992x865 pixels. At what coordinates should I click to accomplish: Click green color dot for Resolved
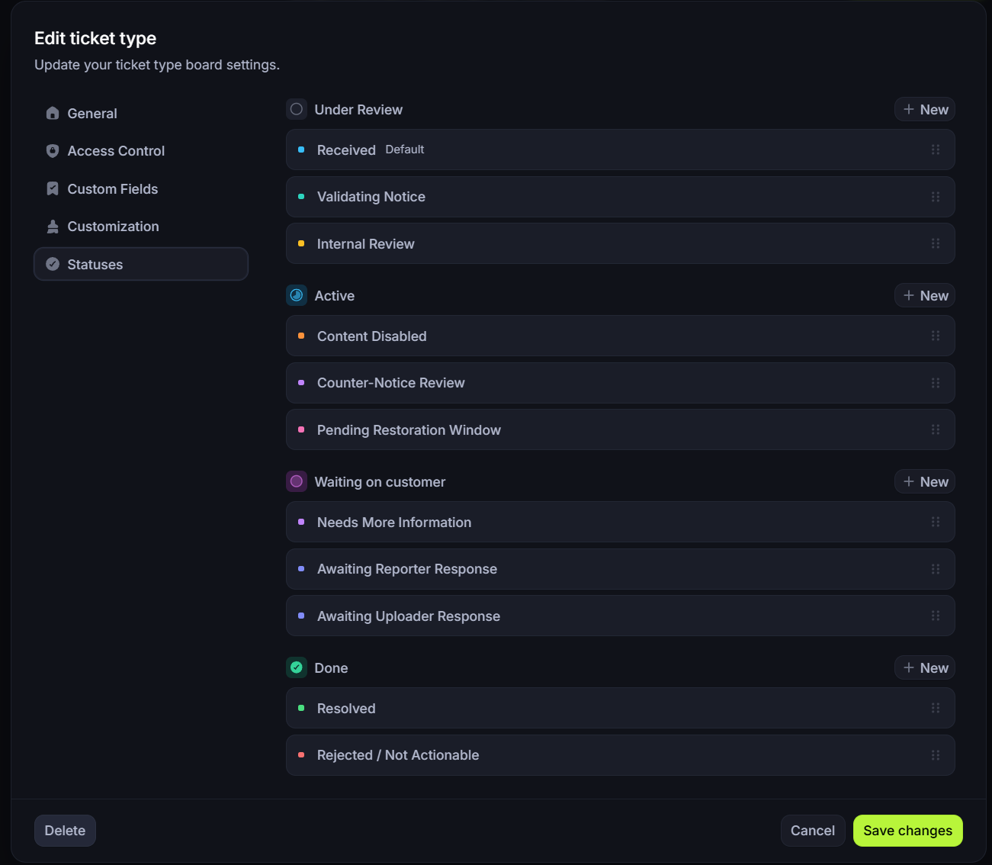pyautogui.click(x=301, y=708)
